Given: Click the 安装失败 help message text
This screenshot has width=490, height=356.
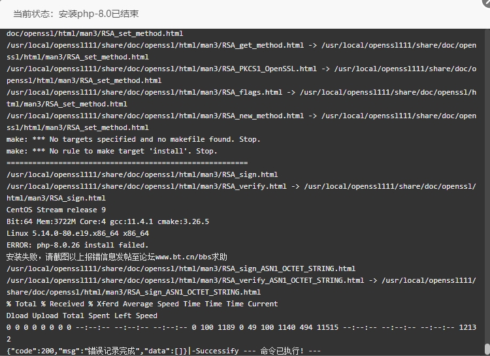Looking at the screenshot, I should click(117, 257).
